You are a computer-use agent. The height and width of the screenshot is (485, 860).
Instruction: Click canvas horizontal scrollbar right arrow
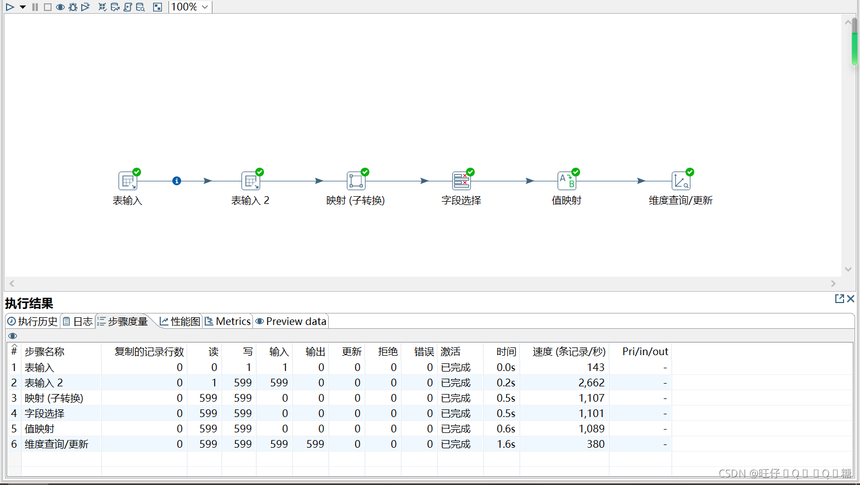[833, 283]
